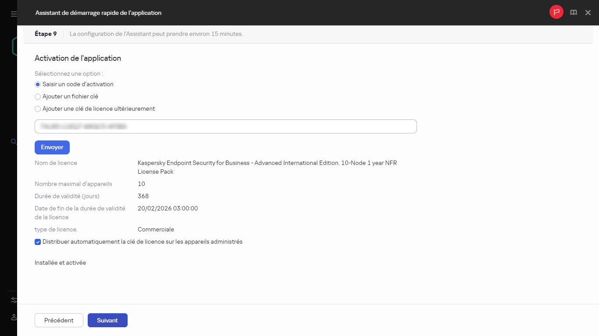Select the Saisir un code d'activation option

(x=38, y=84)
